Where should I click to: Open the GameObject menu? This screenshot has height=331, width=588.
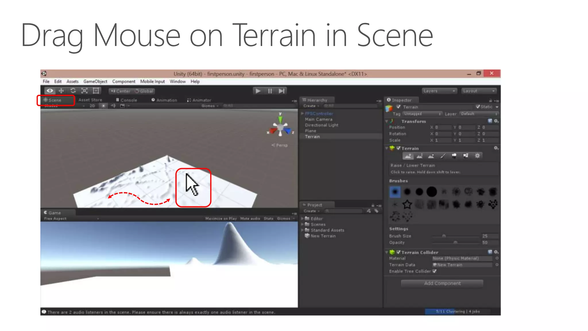[95, 82]
